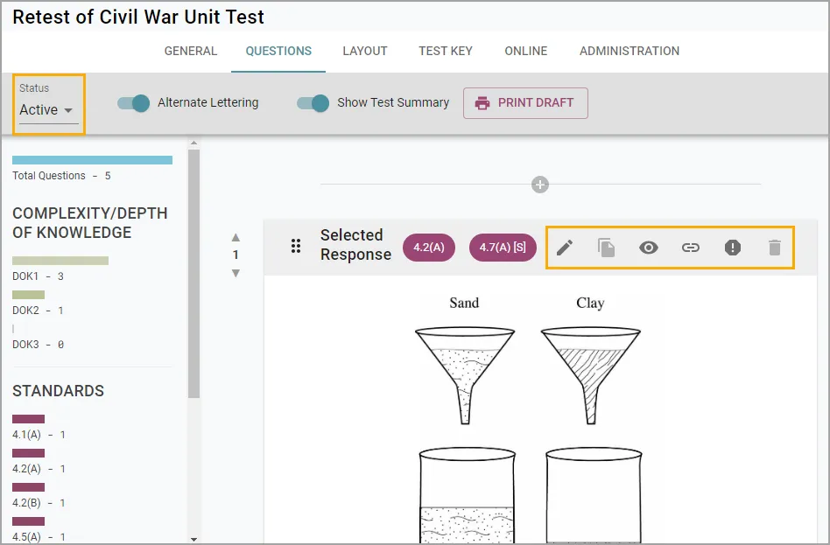Preview the question with the eye icon
This screenshot has width=830, height=545.
(649, 248)
